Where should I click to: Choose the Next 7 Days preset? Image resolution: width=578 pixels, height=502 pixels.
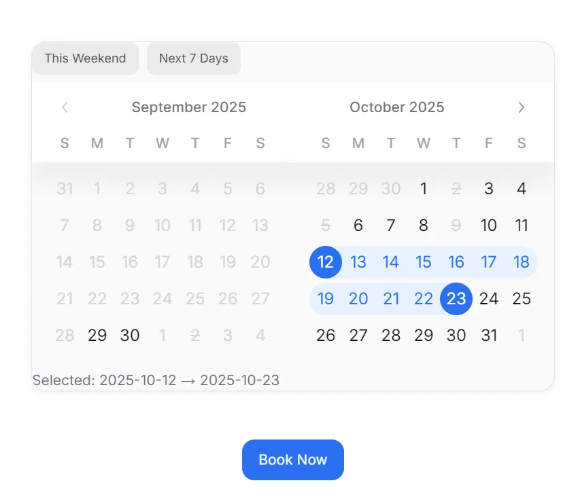(x=194, y=58)
